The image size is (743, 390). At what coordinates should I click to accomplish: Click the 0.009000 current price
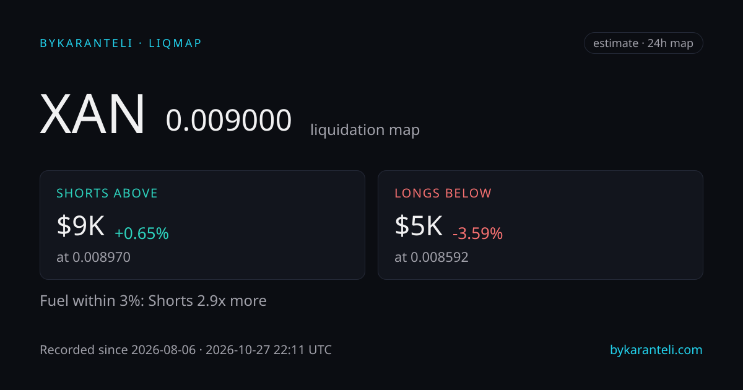click(228, 120)
